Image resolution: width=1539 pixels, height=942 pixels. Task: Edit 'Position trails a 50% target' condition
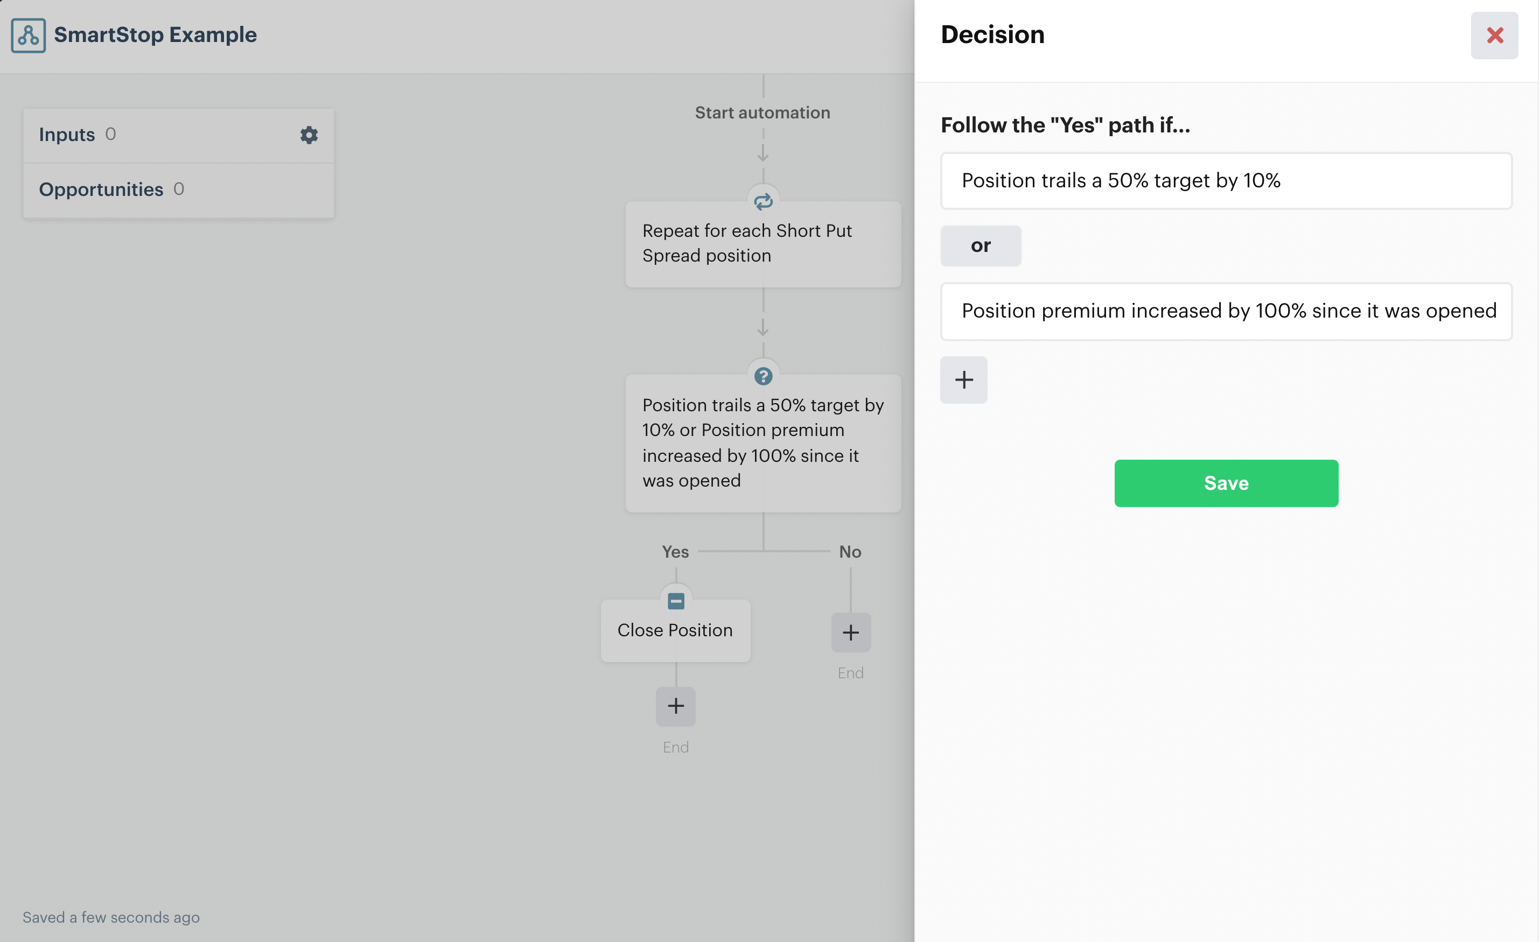1226,180
